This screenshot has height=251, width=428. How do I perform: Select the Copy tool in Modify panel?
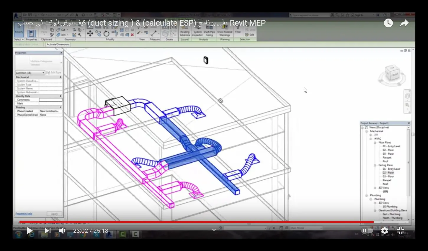[x=98, y=34]
